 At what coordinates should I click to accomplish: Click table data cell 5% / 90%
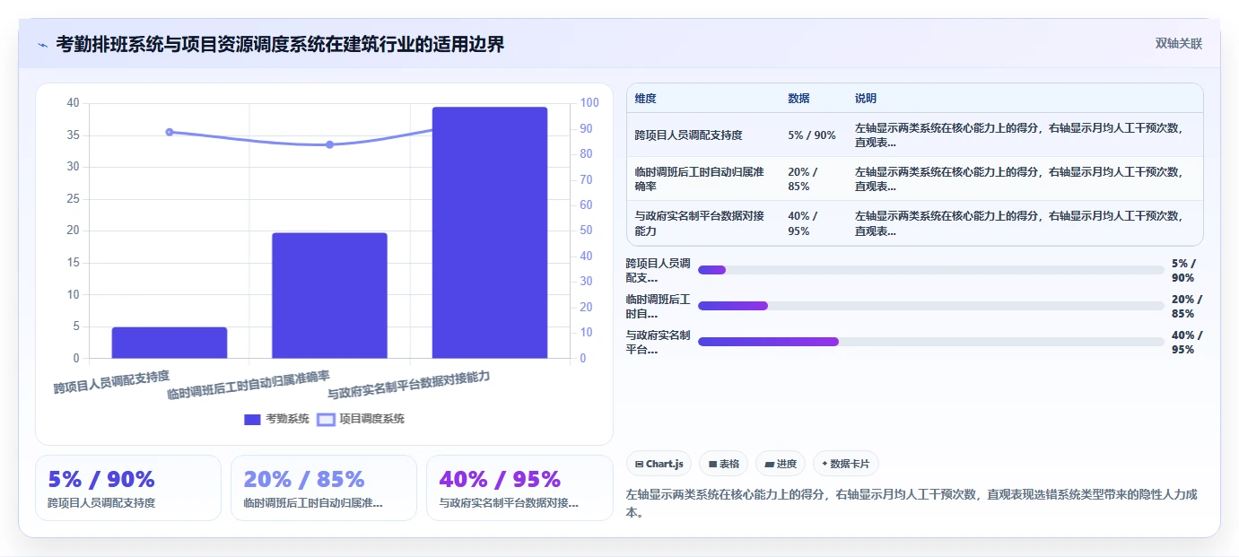[x=812, y=135]
